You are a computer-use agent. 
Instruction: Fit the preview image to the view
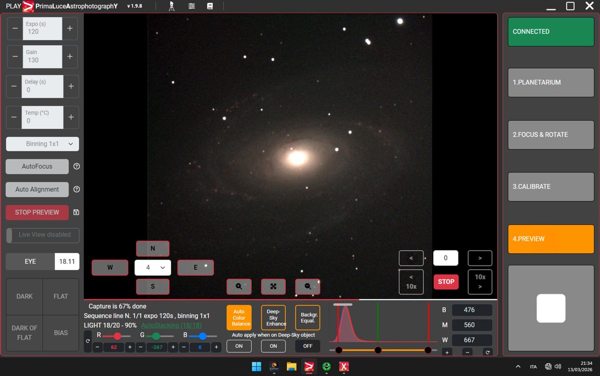pos(273,286)
